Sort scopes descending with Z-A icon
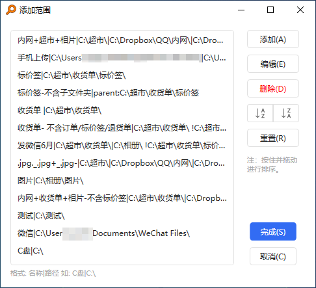Screen dimensions: 316x288 [286, 113]
